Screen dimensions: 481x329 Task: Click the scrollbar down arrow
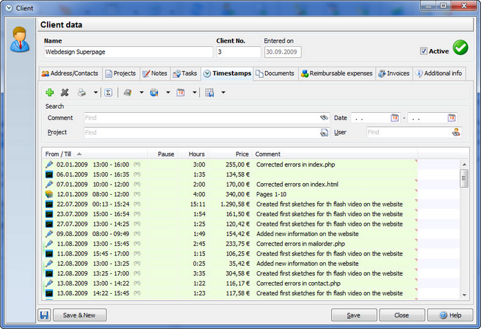click(x=464, y=295)
